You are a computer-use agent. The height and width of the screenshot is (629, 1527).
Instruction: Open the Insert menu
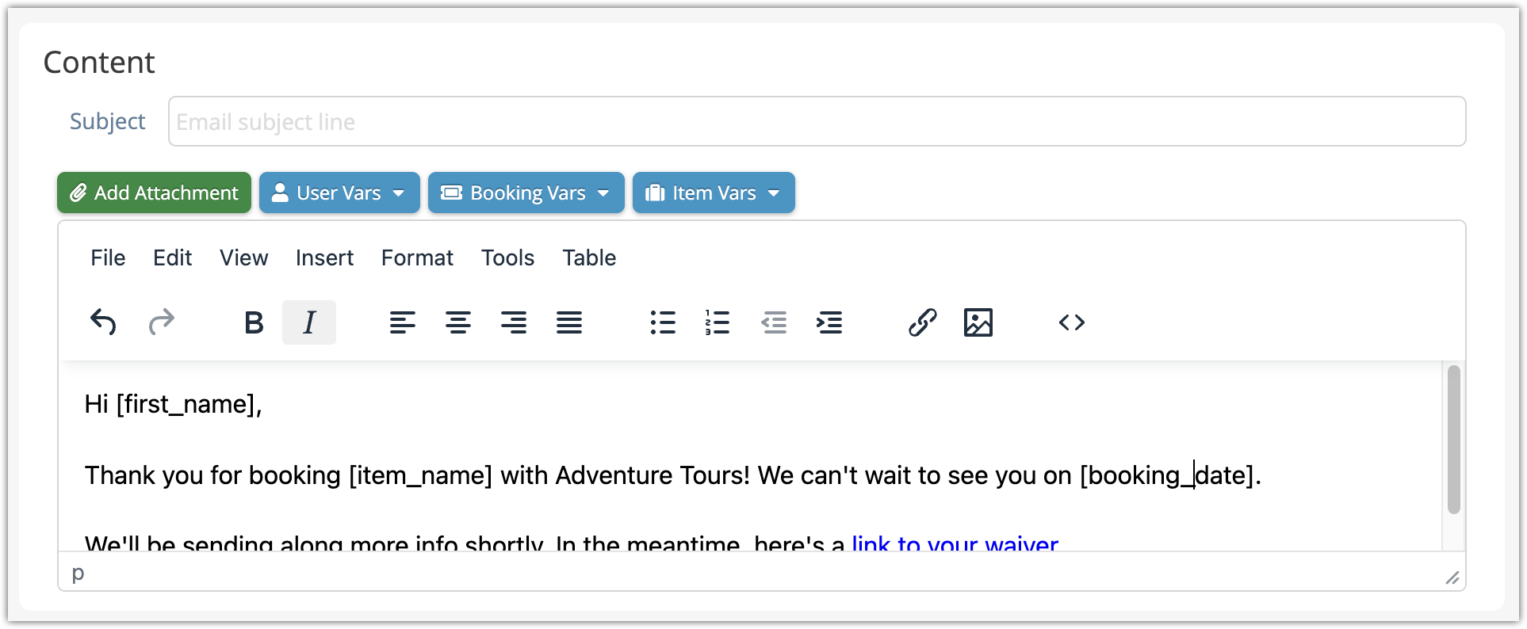coord(324,257)
